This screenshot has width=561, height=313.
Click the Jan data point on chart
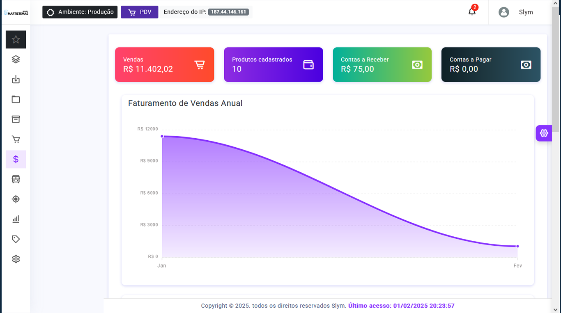[162, 136]
